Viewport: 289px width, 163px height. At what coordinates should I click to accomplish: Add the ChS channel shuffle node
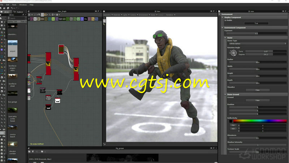[x=42, y=19]
